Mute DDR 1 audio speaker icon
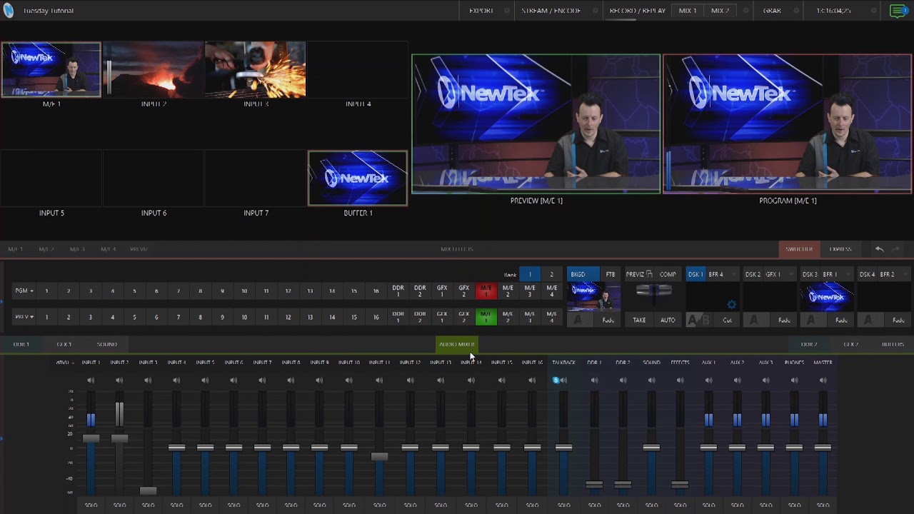The height and width of the screenshot is (514, 914). point(594,381)
